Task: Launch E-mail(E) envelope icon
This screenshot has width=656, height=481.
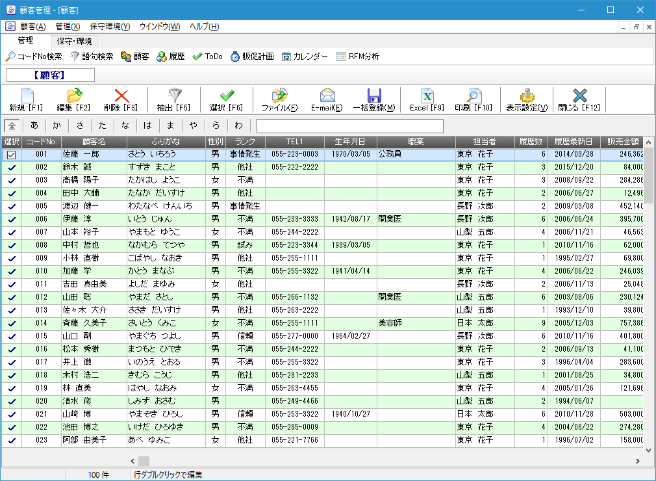Action: (x=327, y=96)
